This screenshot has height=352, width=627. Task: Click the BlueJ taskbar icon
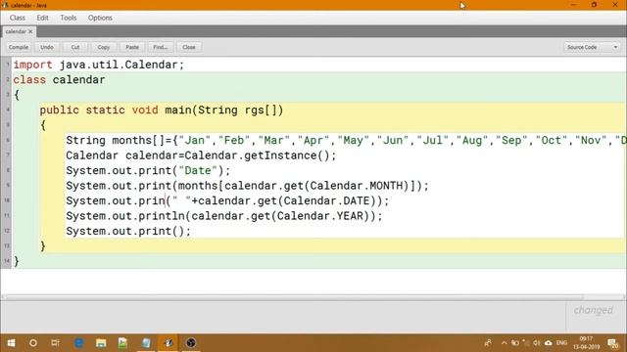tap(169, 343)
